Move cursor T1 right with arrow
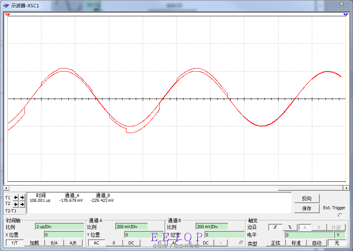 pyautogui.click(x=22, y=198)
